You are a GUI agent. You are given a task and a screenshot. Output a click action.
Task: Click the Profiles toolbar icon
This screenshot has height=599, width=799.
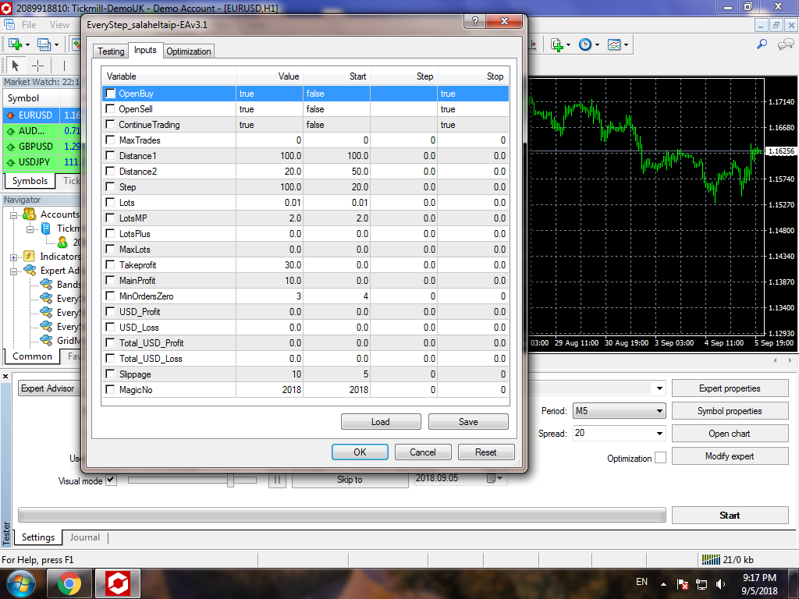click(x=44, y=44)
